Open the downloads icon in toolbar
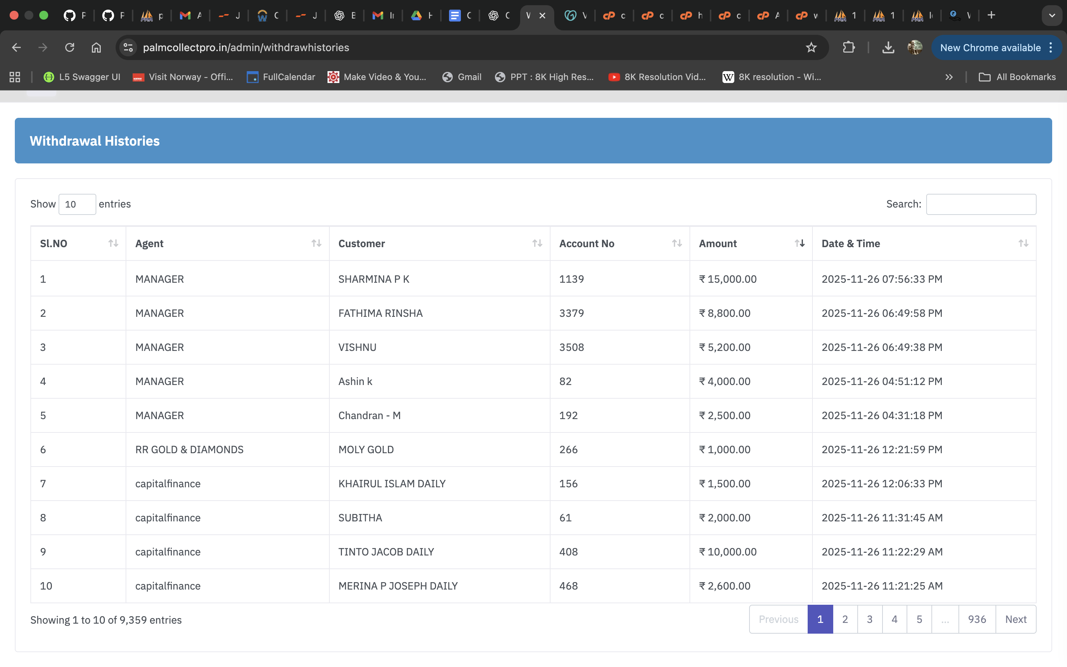 [888, 48]
